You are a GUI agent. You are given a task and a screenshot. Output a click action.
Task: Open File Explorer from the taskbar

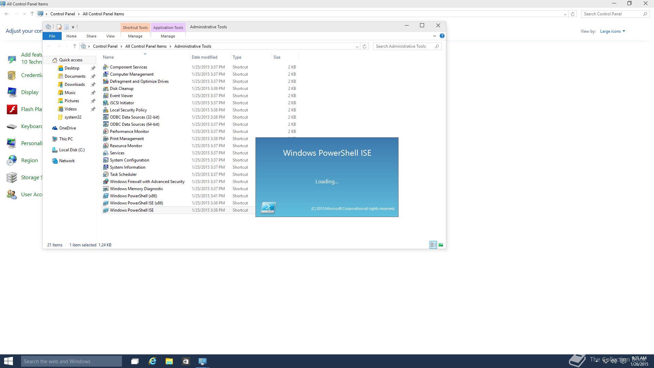[x=169, y=361]
